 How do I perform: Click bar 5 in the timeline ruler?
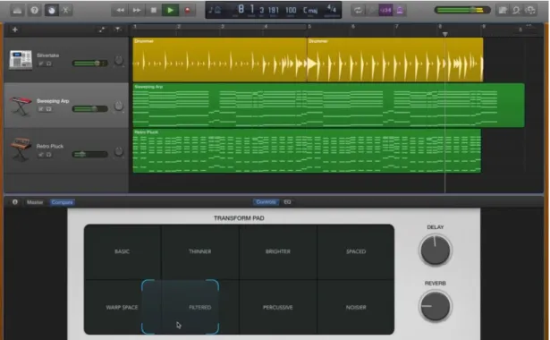(x=309, y=27)
